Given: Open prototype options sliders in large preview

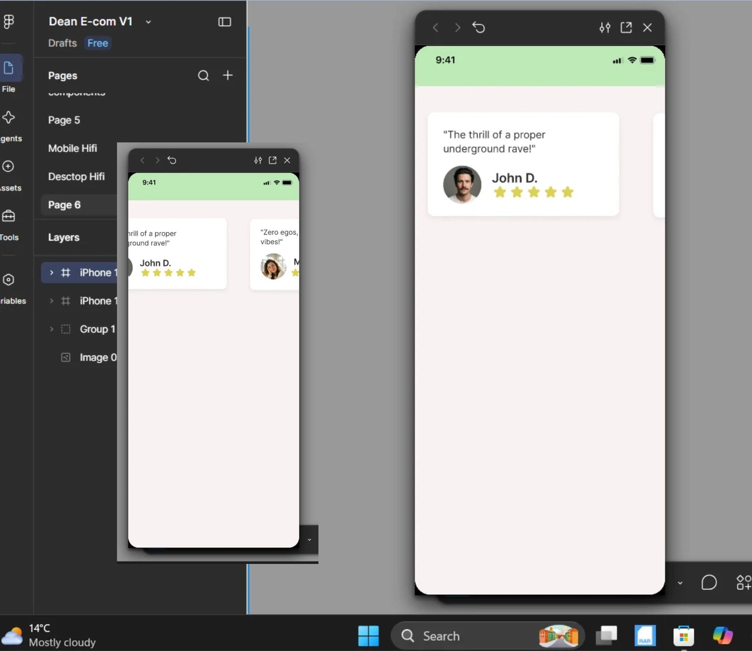Looking at the screenshot, I should (x=605, y=27).
